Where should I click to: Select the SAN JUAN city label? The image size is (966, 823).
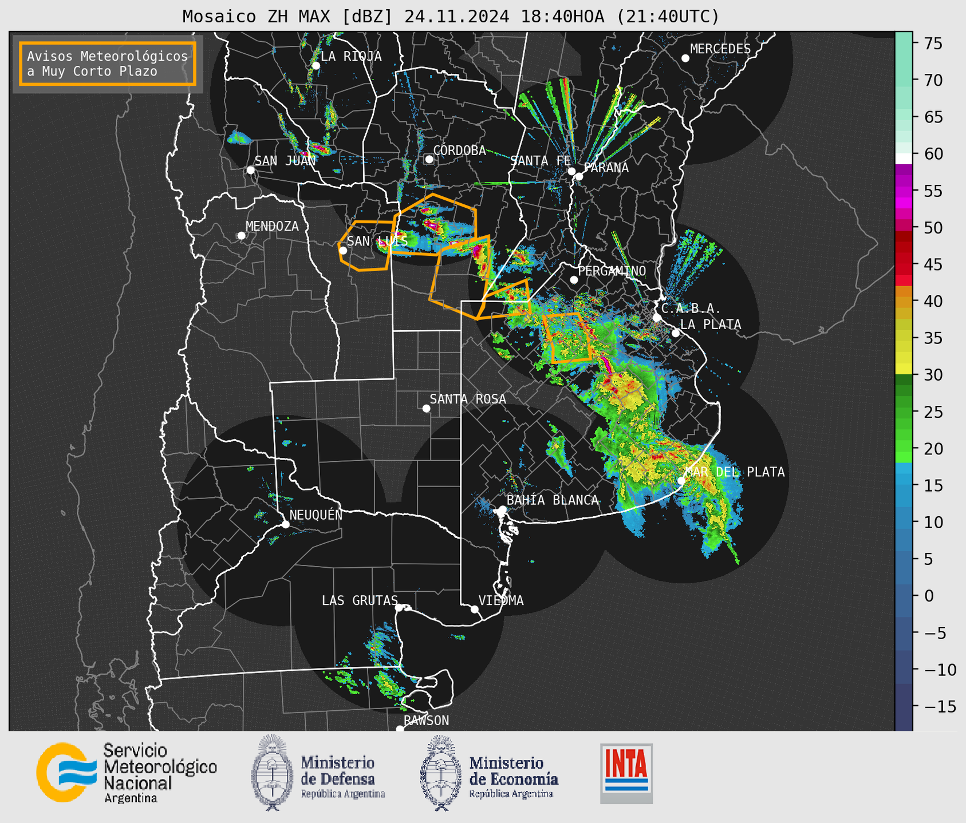(x=285, y=161)
